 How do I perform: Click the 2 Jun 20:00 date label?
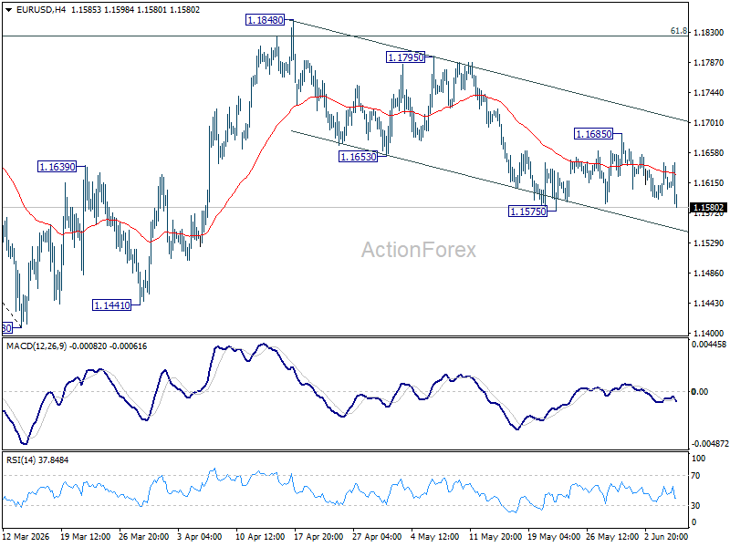pos(666,536)
